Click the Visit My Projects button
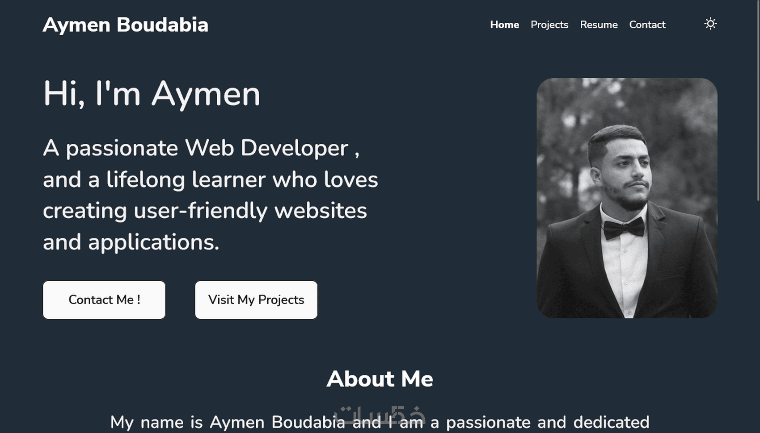760x433 pixels. coord(256,300)
